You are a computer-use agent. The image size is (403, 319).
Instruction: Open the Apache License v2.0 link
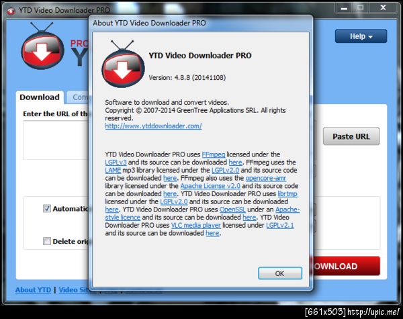click(x=210, y=186)
